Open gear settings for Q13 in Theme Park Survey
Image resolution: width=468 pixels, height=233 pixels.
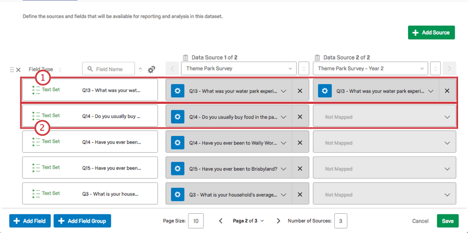click(177, 91)
